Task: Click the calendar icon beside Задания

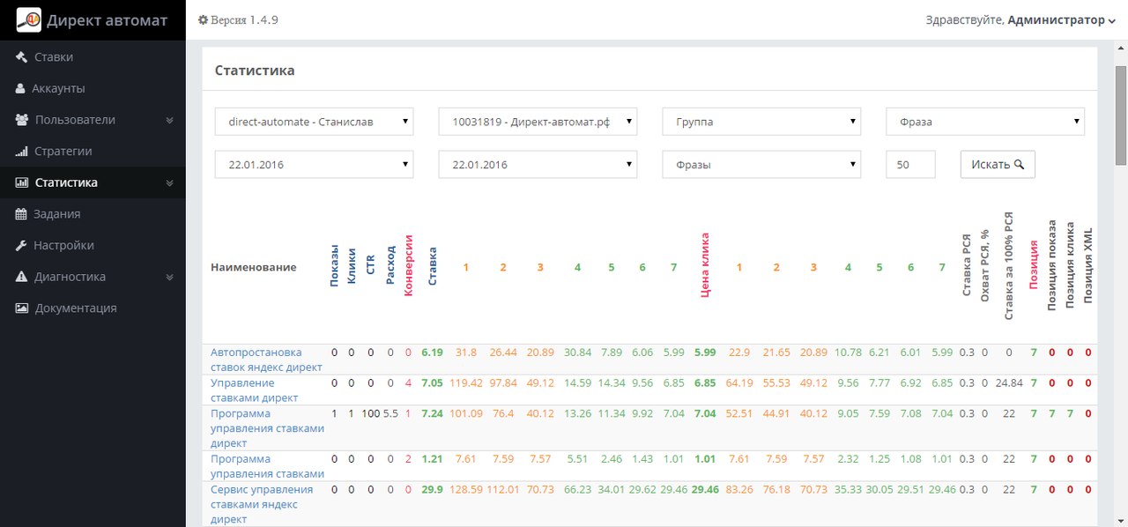Action: point(21,214)
